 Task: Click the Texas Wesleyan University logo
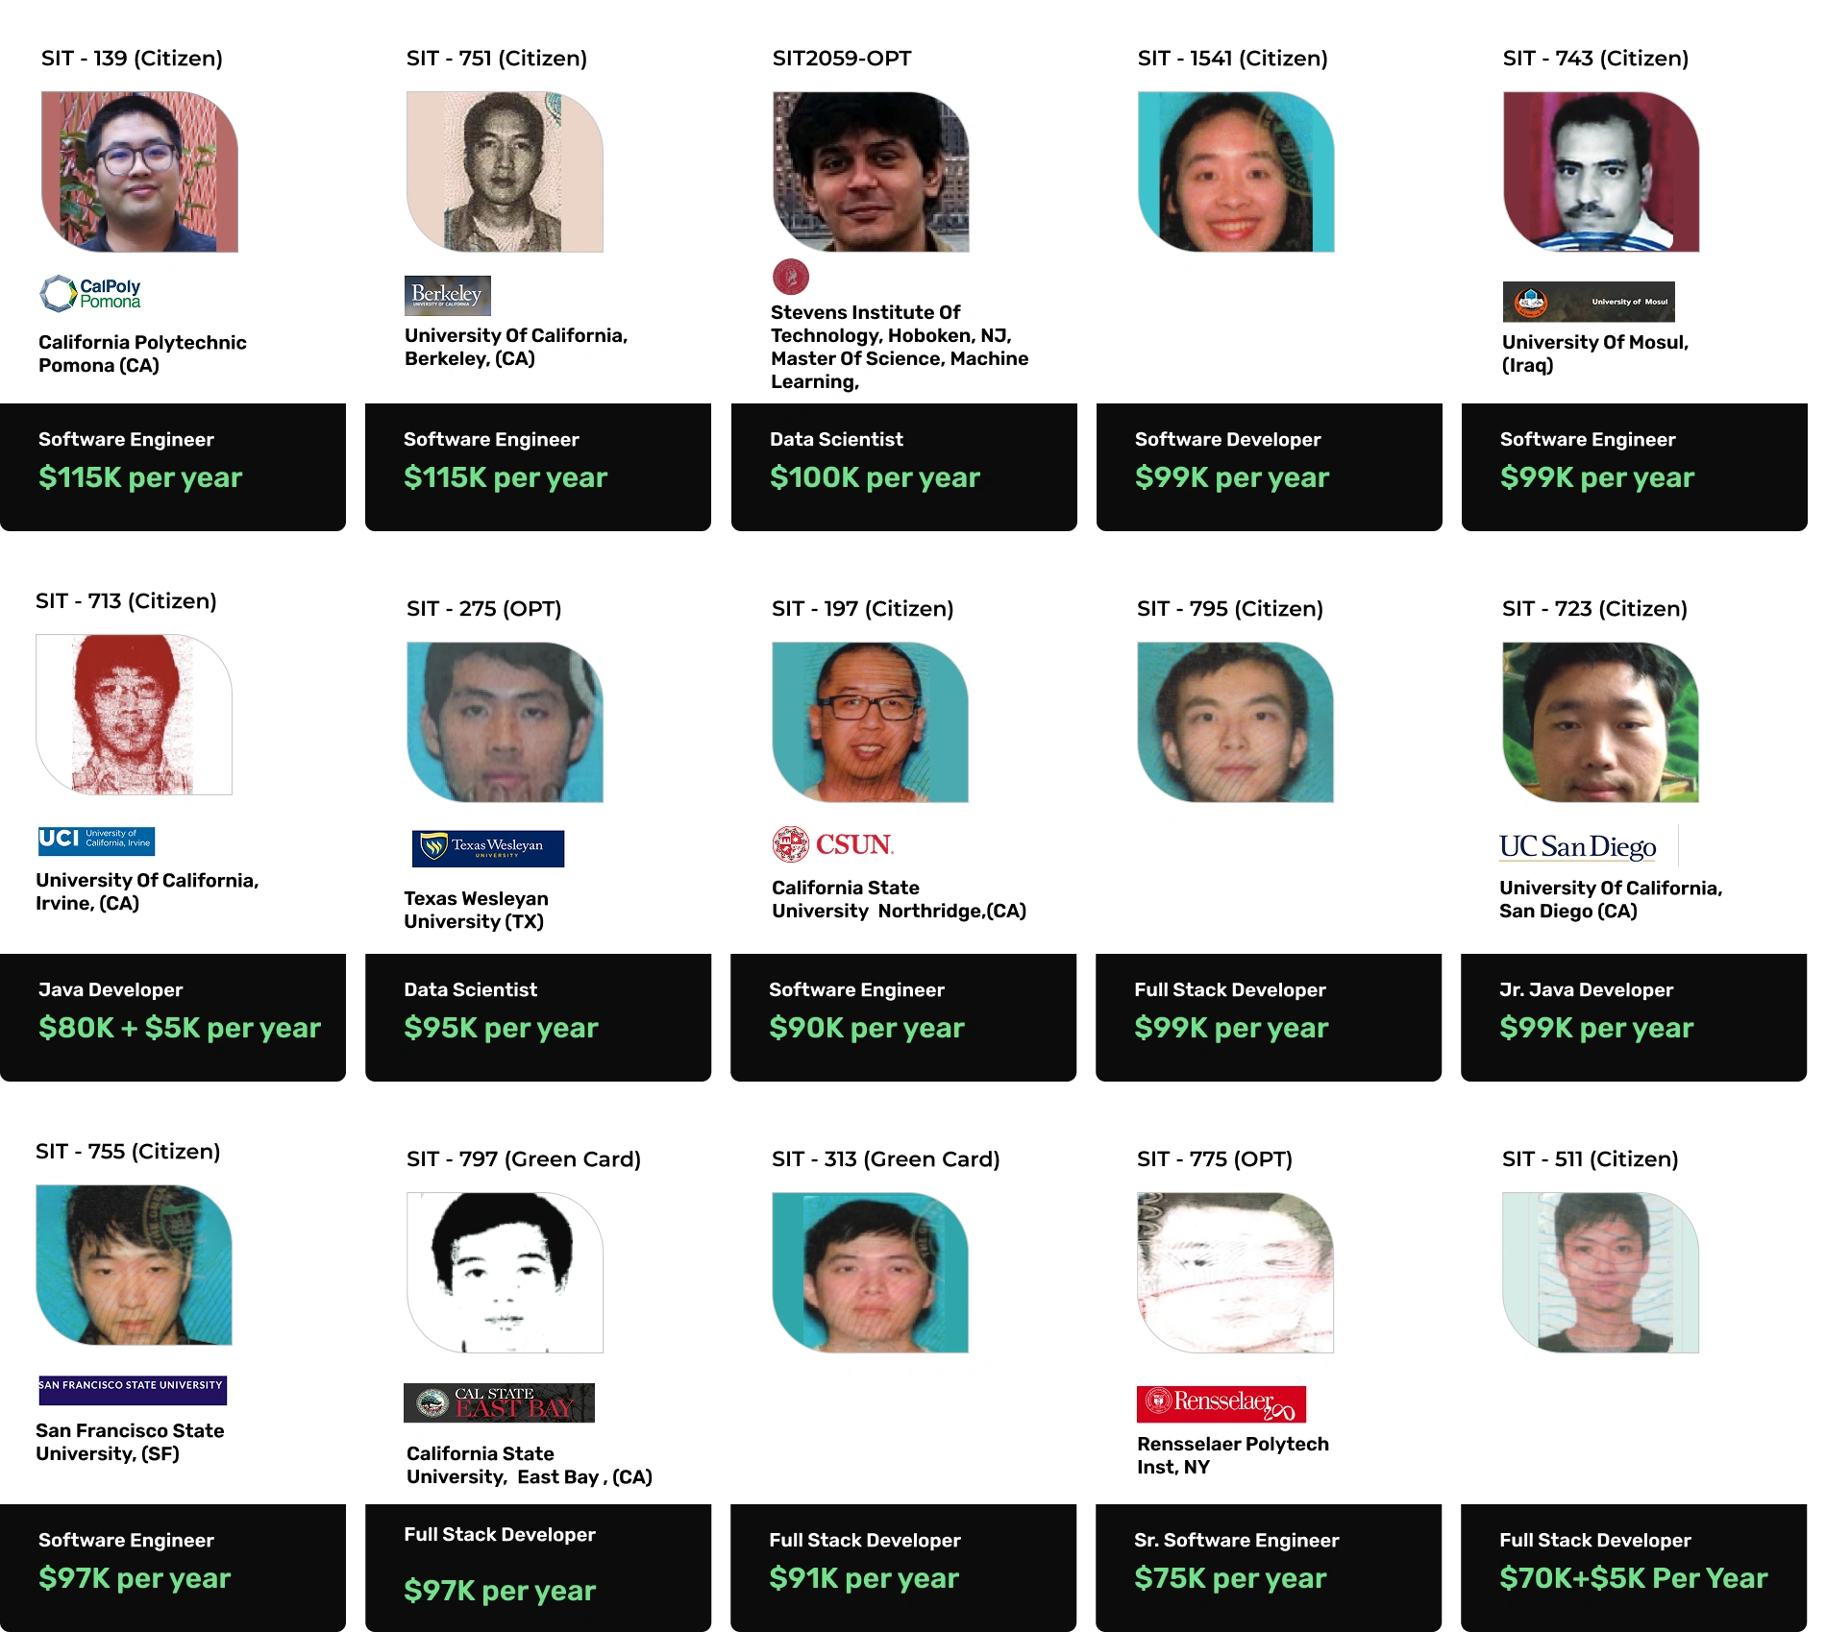click(488, 848)
